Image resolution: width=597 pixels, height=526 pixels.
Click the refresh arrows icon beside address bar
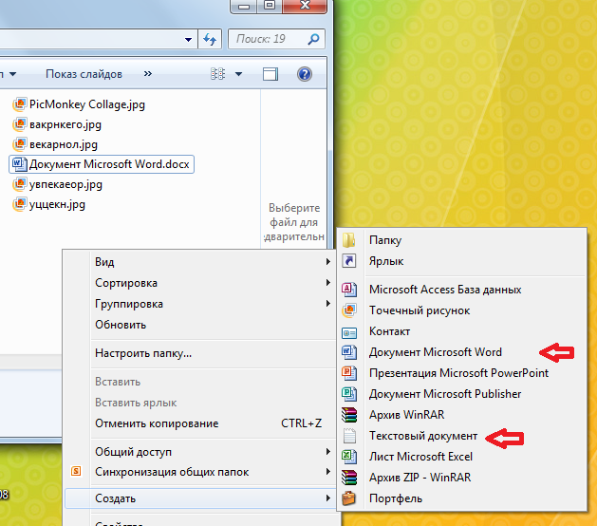(x=210, y=39)
